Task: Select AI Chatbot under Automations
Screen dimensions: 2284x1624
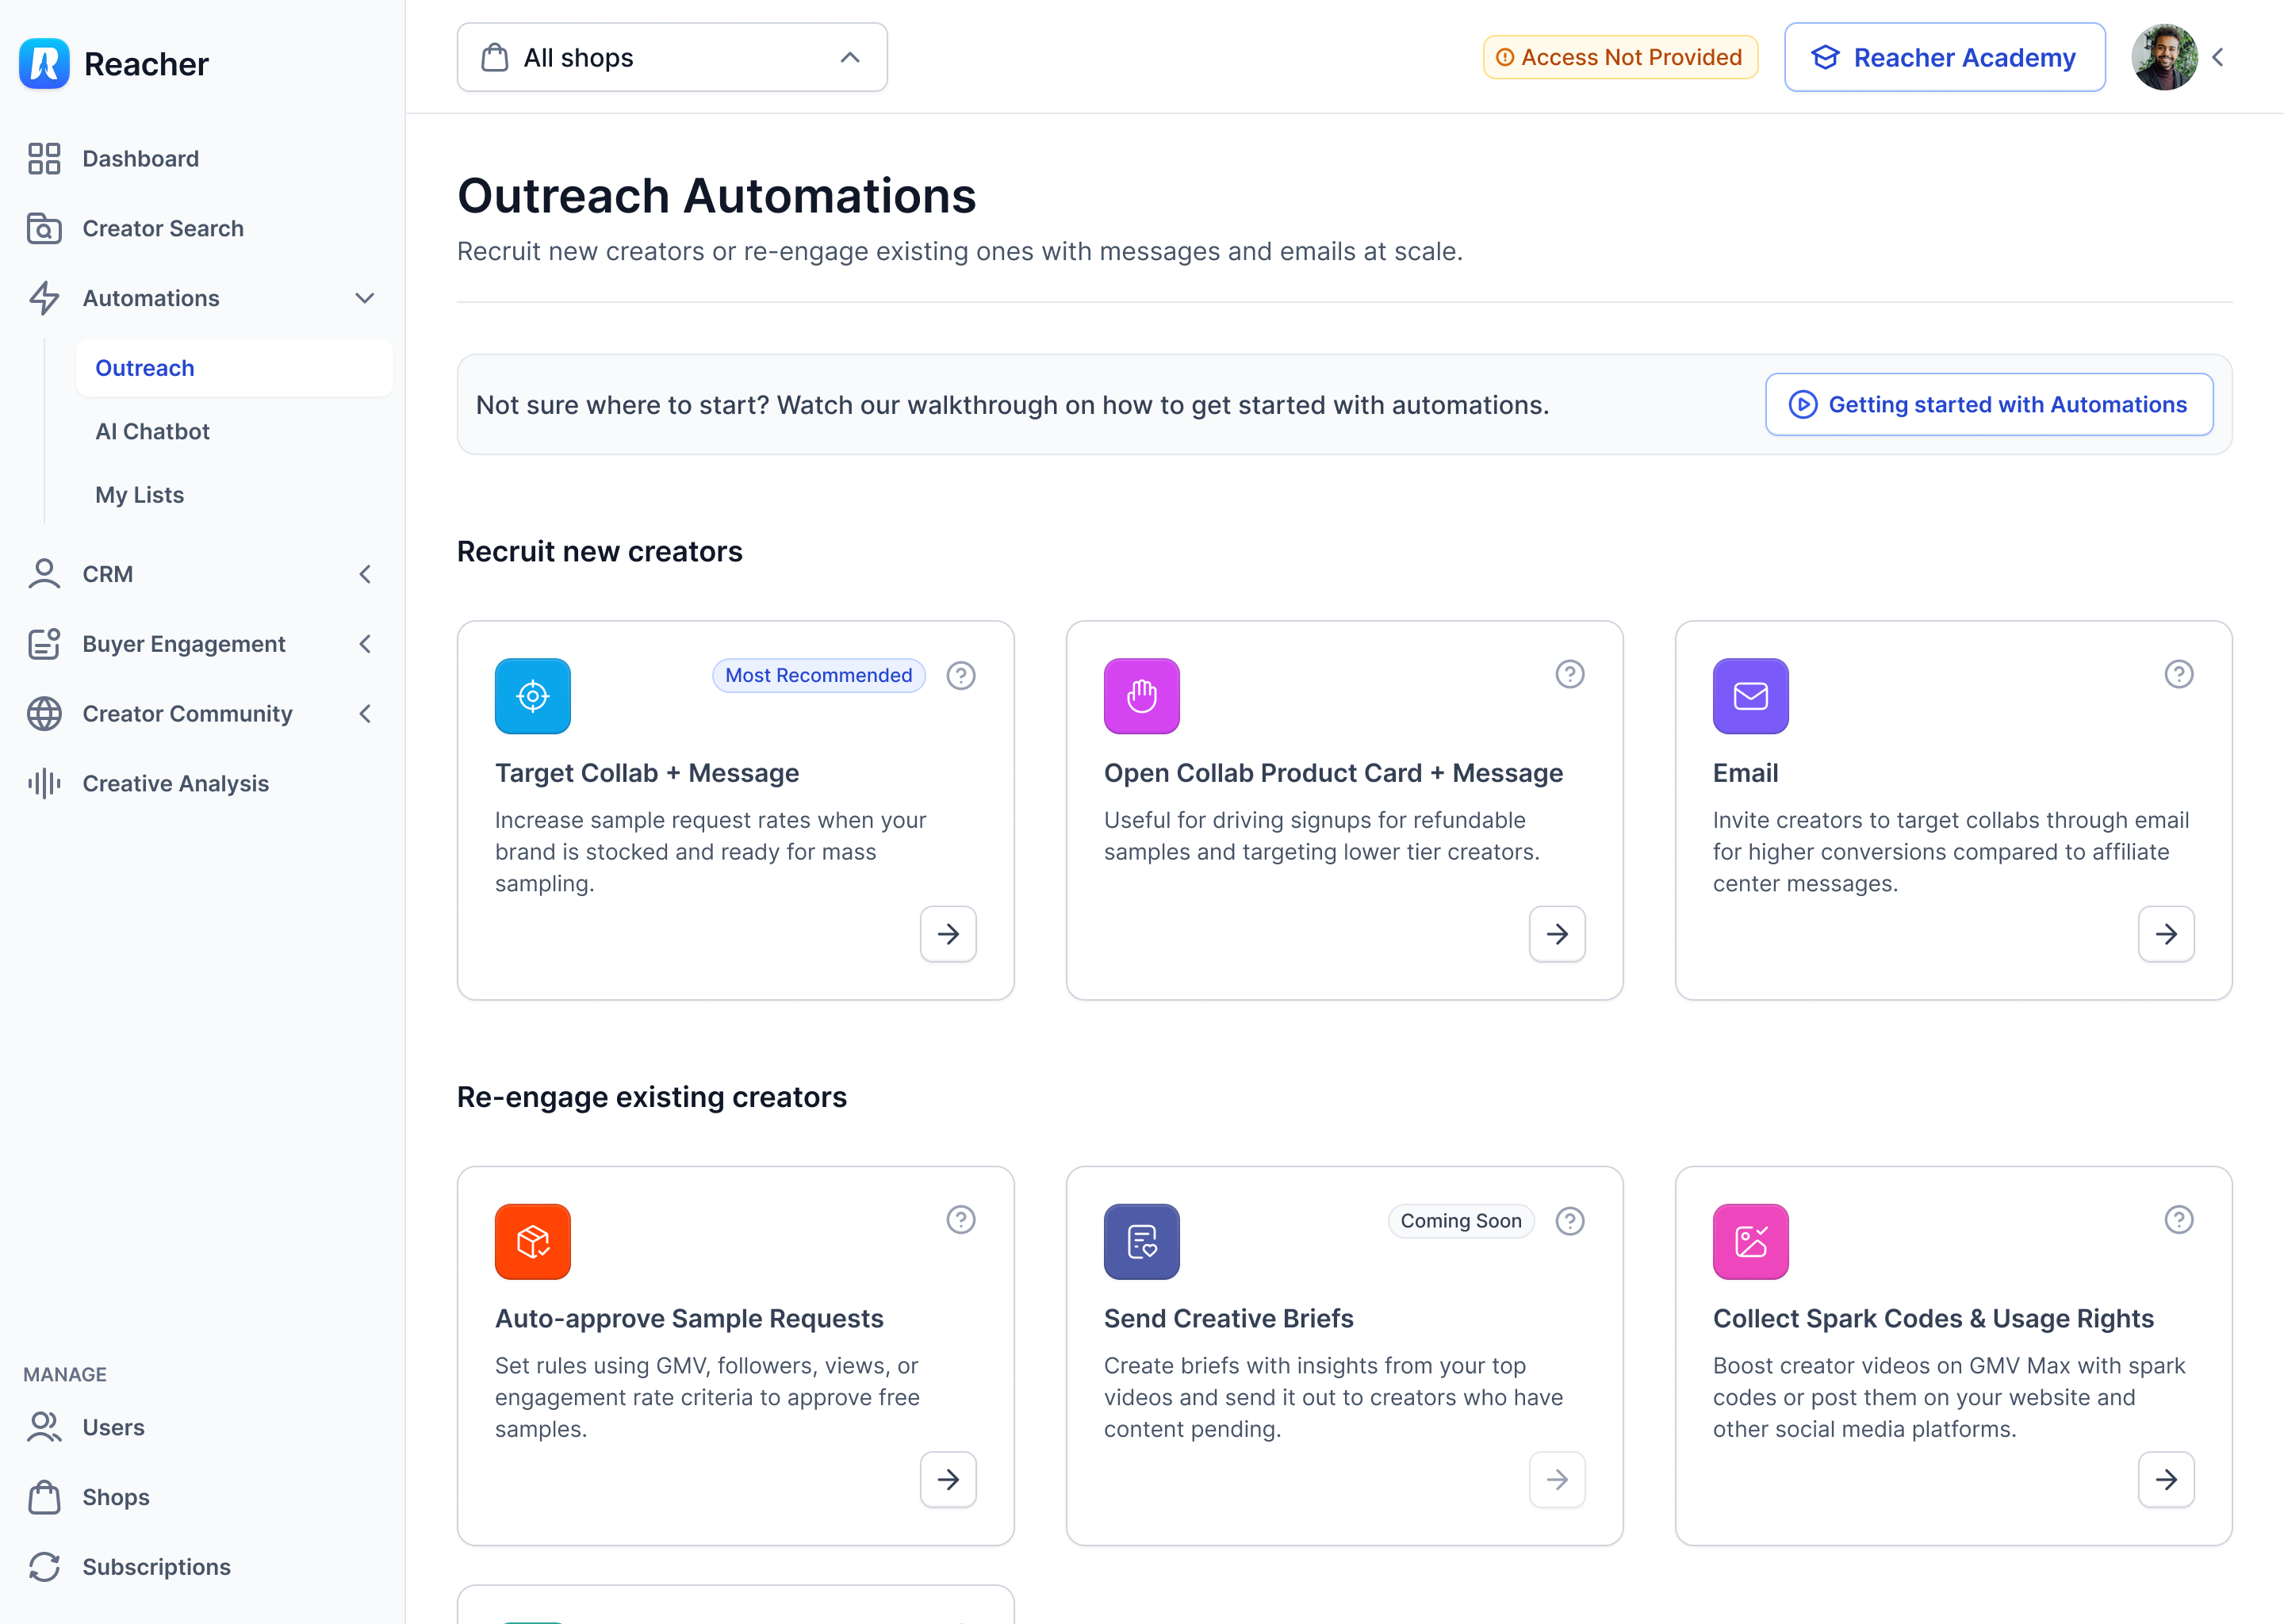Action: (152, 431)
